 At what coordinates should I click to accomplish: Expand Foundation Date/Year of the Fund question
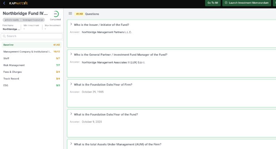click(71, 114)
